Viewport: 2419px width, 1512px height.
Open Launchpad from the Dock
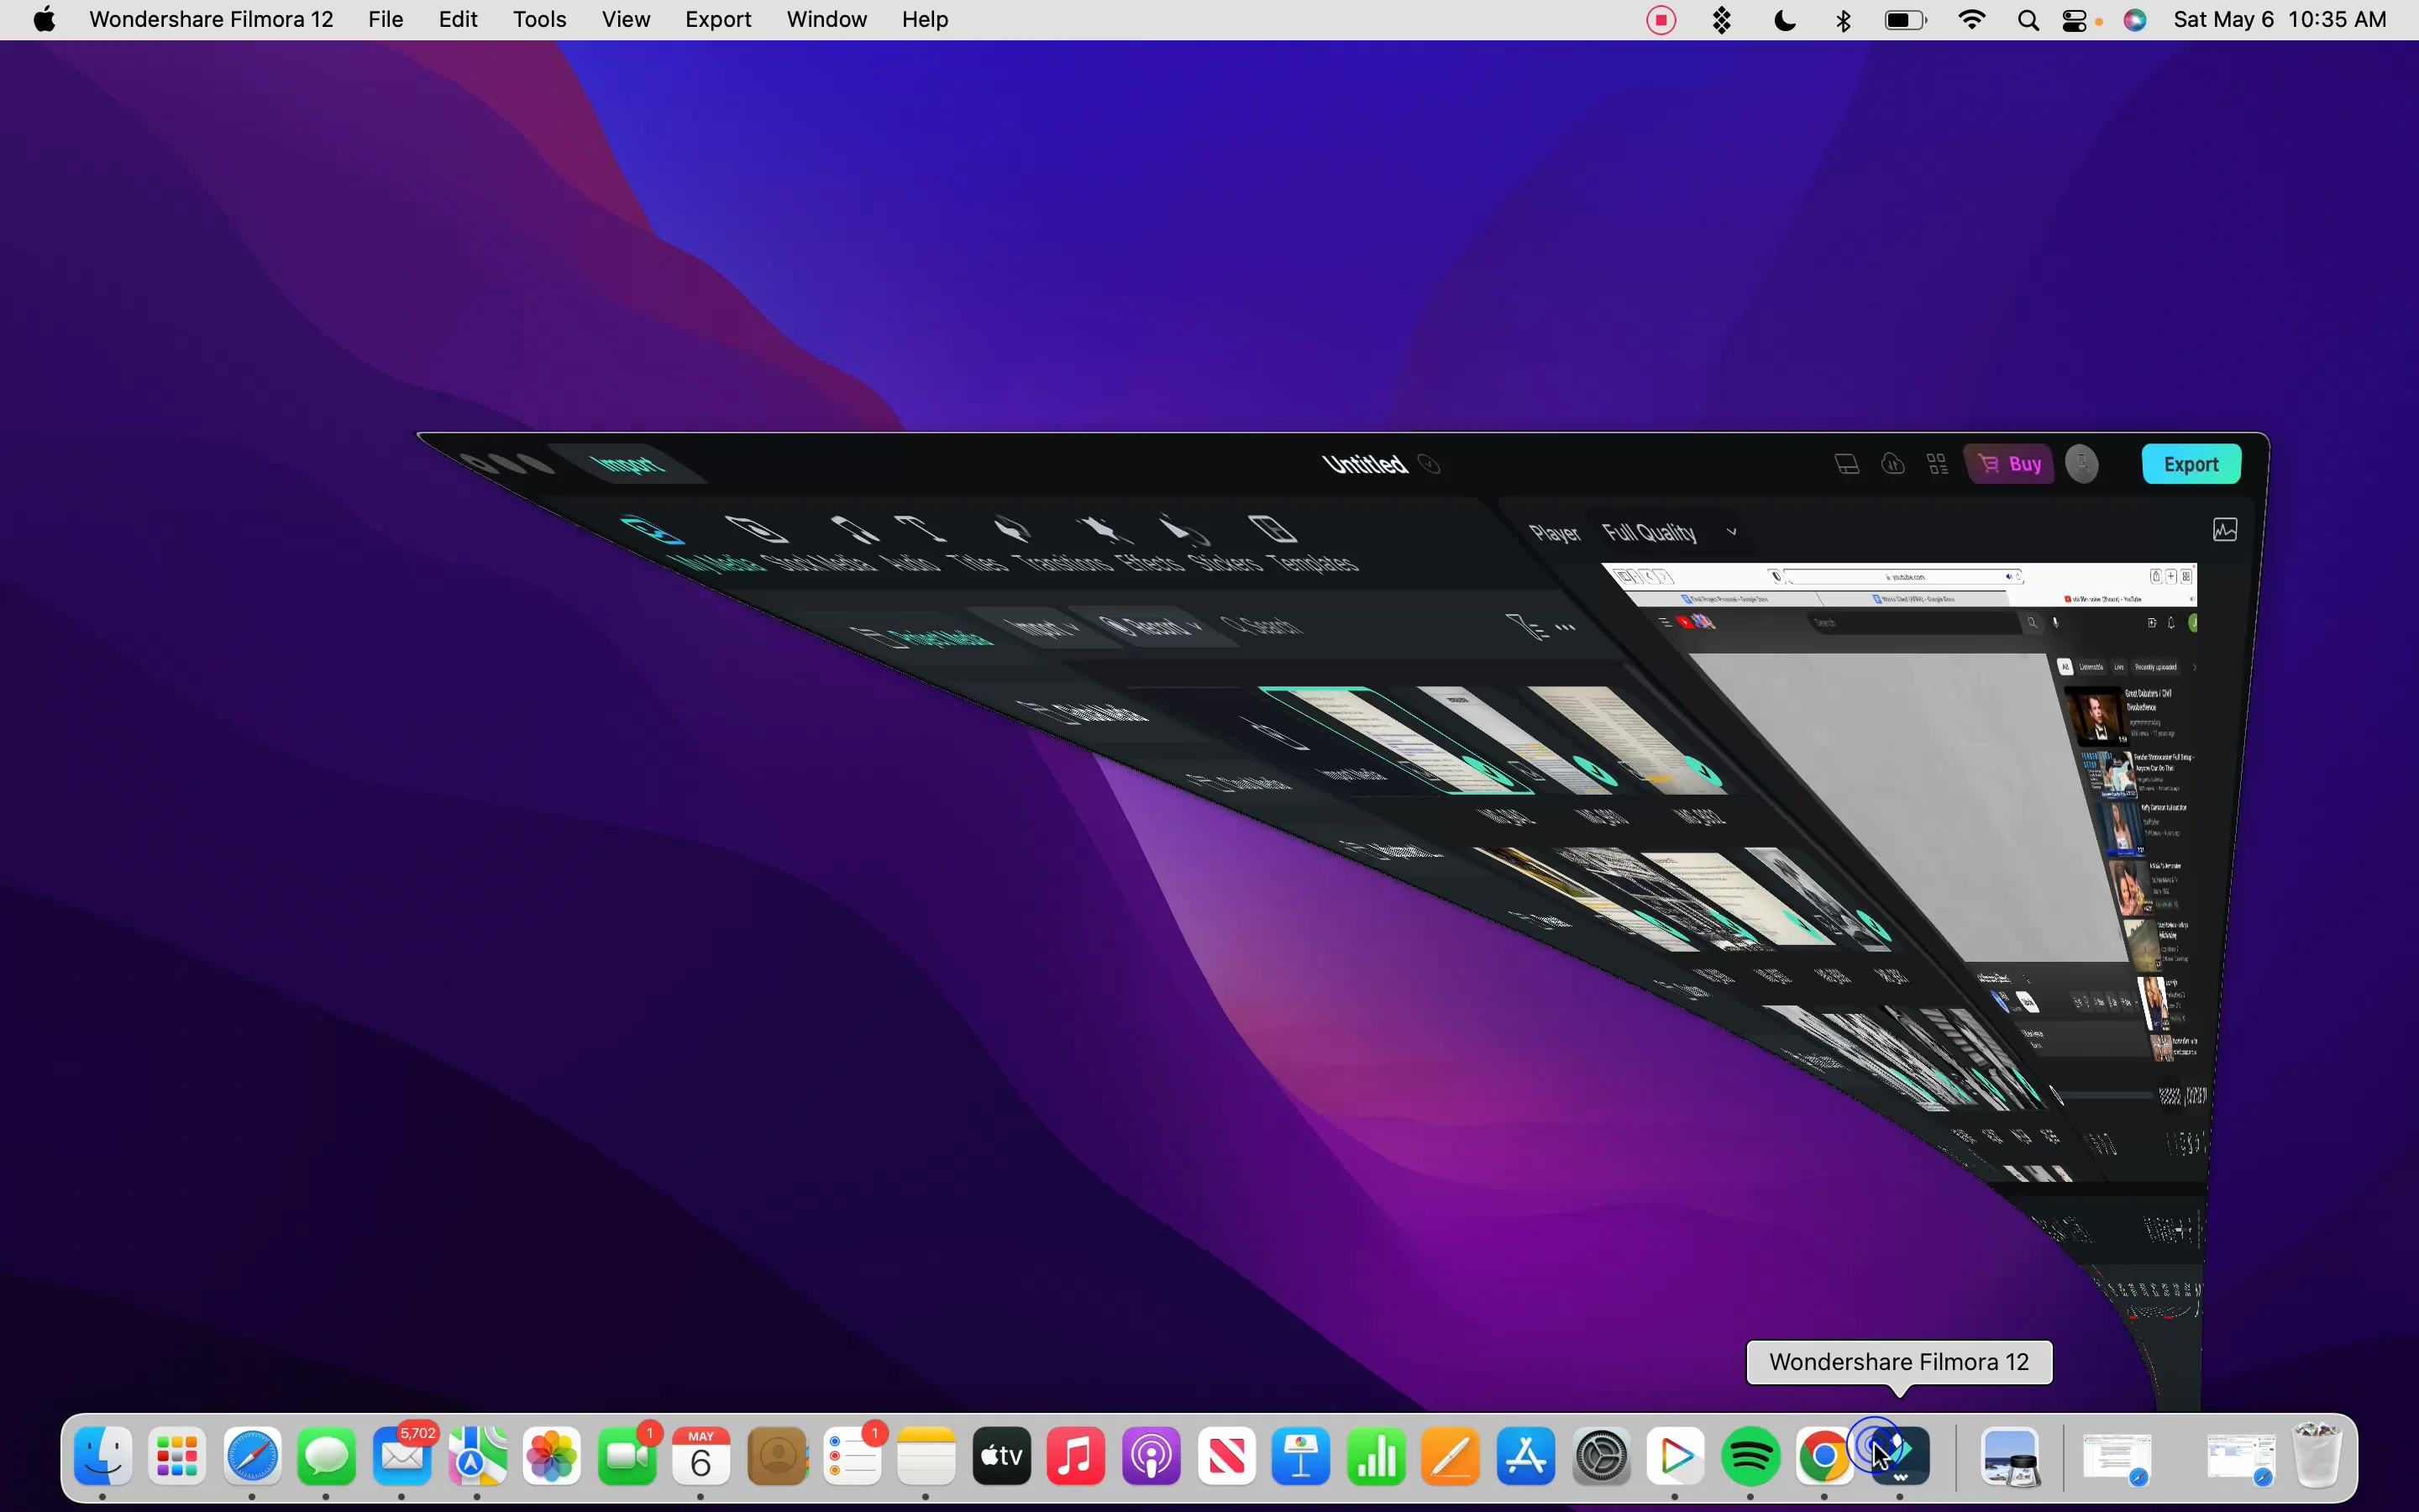point(178,1456)
